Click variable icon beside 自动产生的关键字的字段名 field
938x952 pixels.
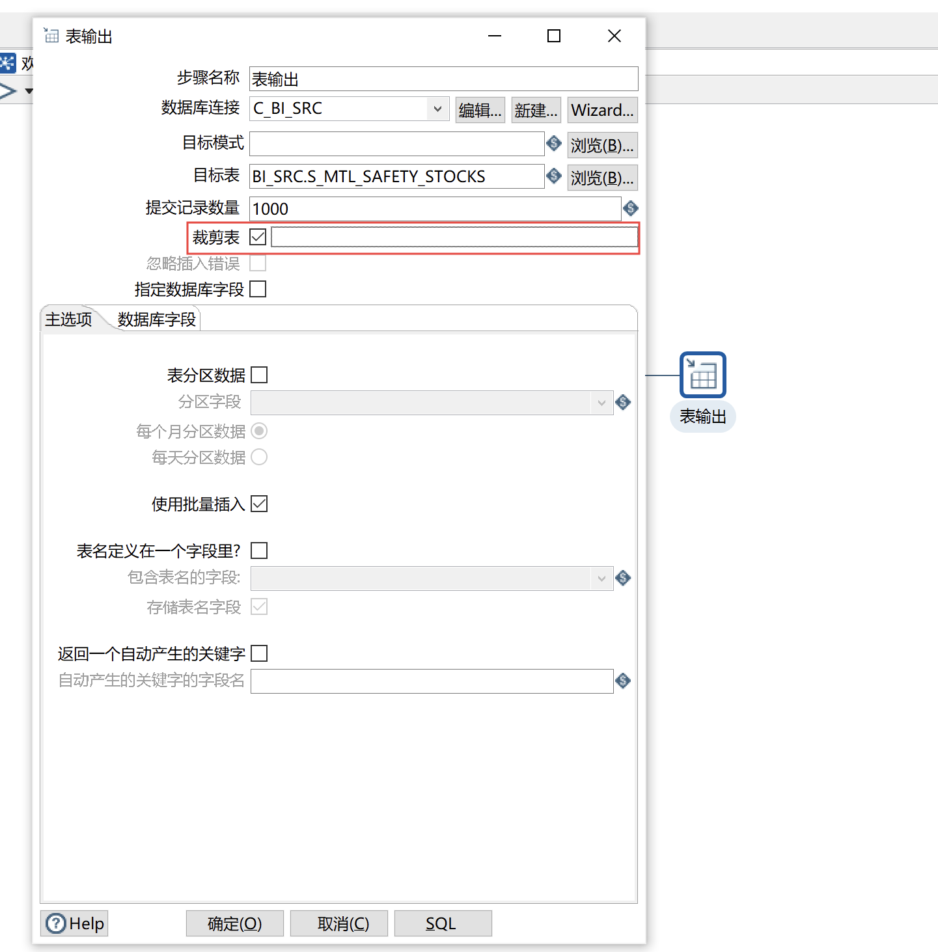coord(623,681)
